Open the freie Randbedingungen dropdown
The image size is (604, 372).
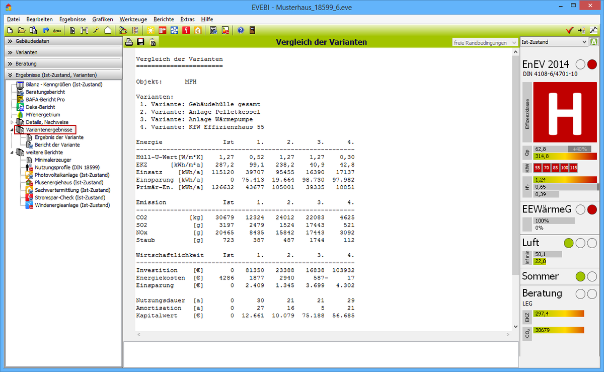pyautogui.click(x=485, y=43)
